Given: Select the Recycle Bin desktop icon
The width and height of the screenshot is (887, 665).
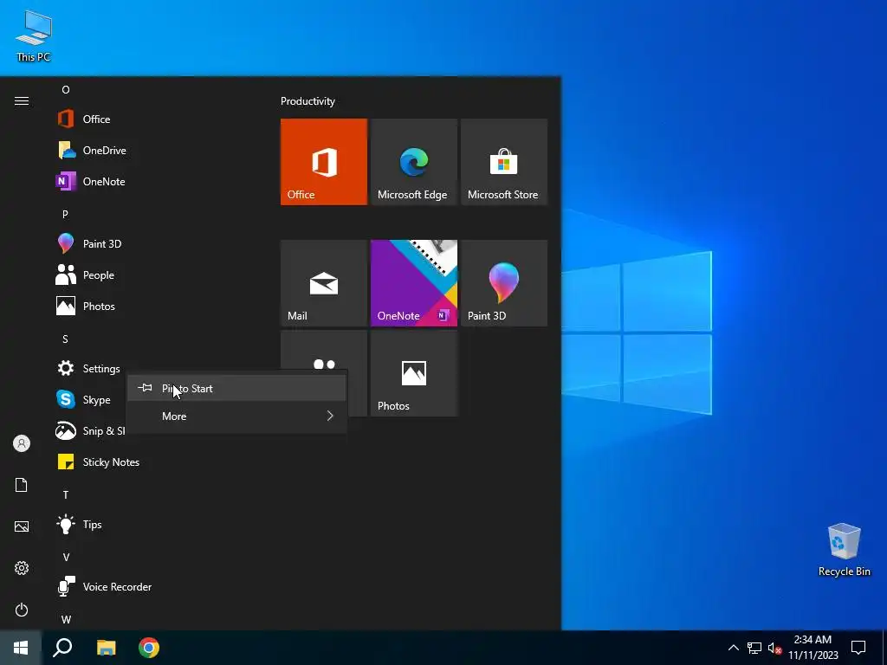Looking at the screenshot, I should pos(844,549).
